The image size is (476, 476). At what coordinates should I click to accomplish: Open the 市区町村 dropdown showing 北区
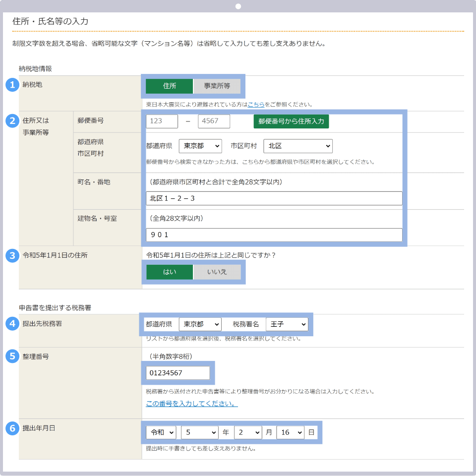298,146
